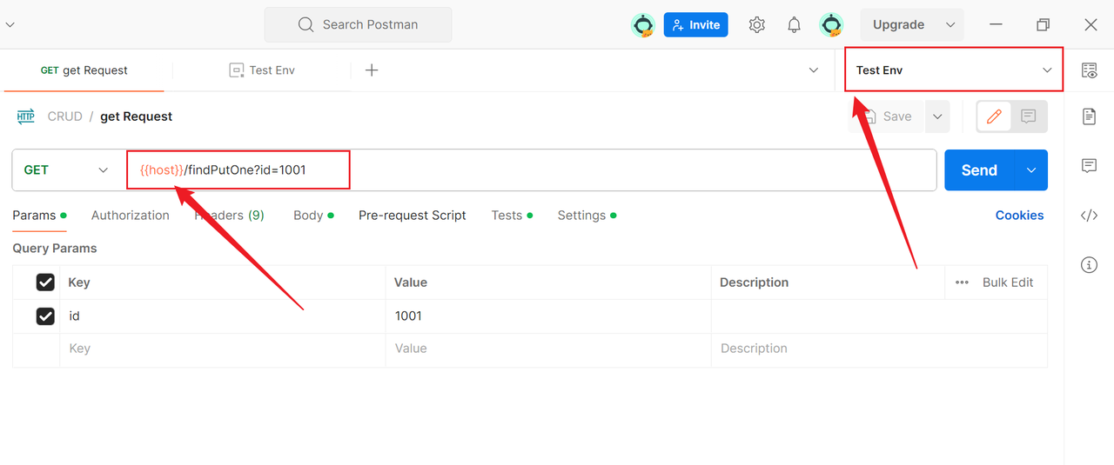Open the Pre-request Script tab
1114x465 pixels.
pos(413,216)
